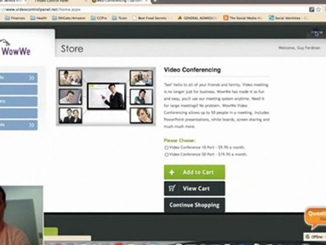Open the orange Questions chat bubble
This screenshot has width=326, height=245.
[315, 218]
